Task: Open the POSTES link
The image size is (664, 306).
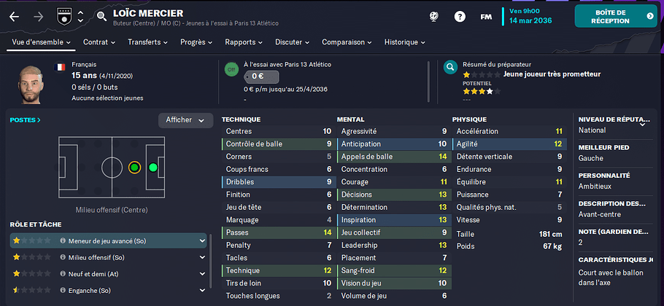Action: point(26,120)
